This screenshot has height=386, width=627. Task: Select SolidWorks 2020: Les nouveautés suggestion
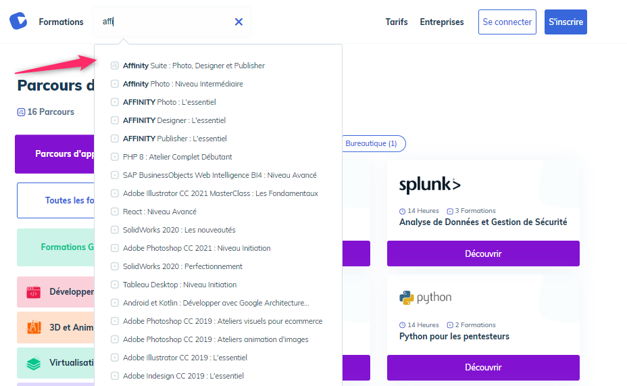pos(179,230)
